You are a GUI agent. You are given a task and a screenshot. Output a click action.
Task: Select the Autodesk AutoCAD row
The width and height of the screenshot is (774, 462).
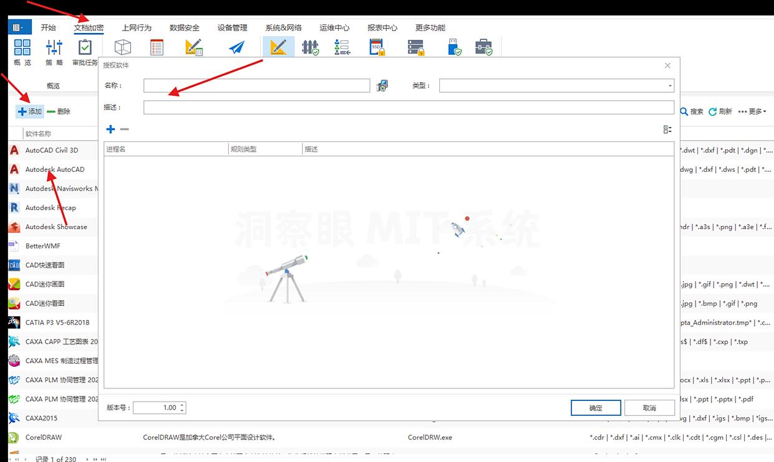(54, 169)
